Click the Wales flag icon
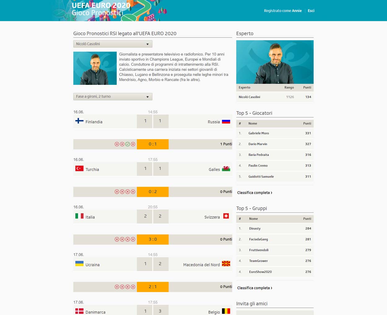 226,169
